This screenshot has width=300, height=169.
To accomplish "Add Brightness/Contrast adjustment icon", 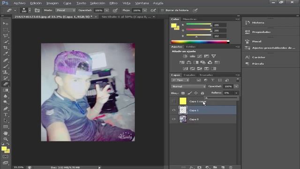I will pyautogui.click(x=185, y=56).
